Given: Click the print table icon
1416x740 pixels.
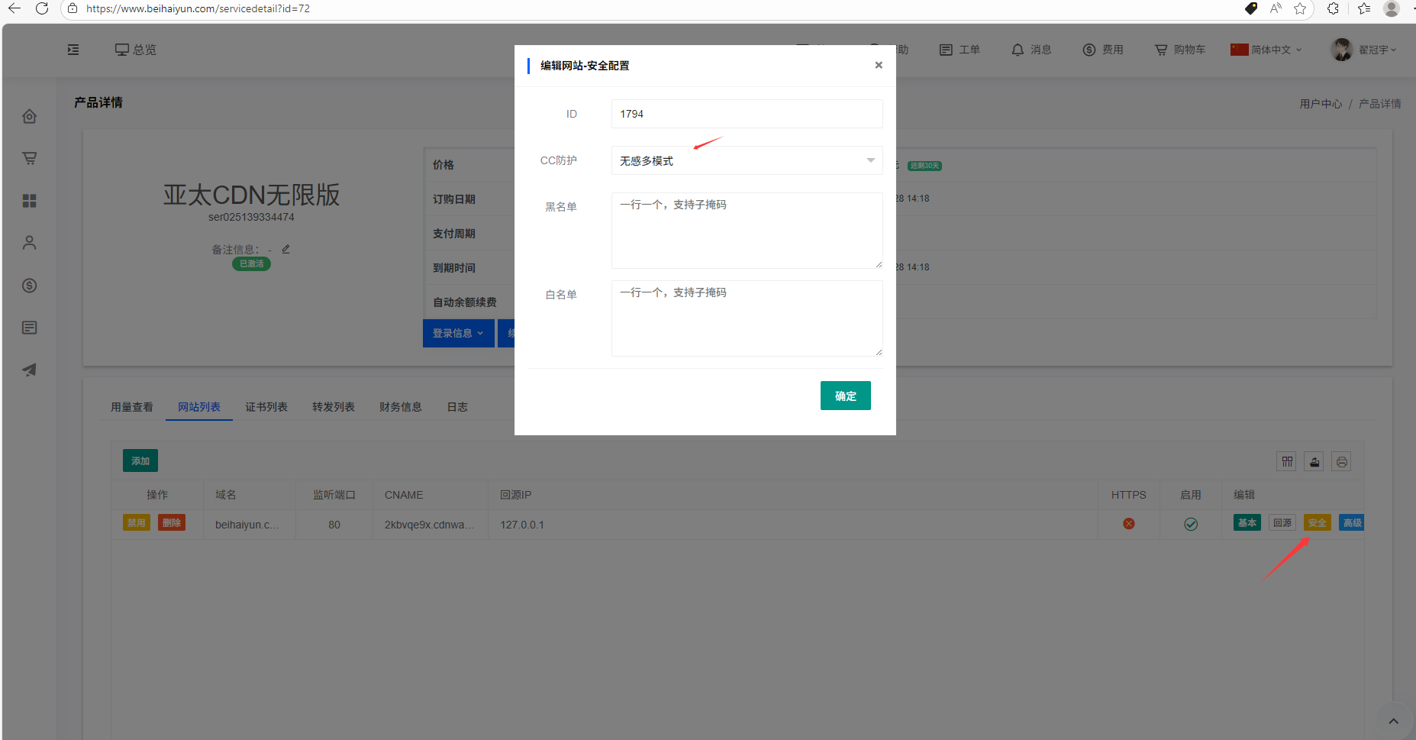Looking at the screenshot, I should pyautogui.click(x=1341, y=461).
